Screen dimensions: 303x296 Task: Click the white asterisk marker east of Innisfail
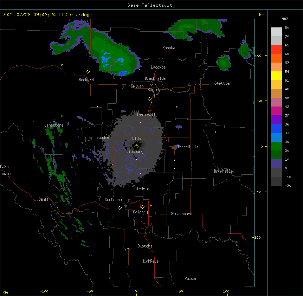point(176,107)
